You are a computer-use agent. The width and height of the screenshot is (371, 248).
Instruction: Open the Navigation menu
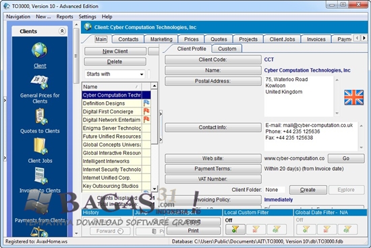coord(18,17)
